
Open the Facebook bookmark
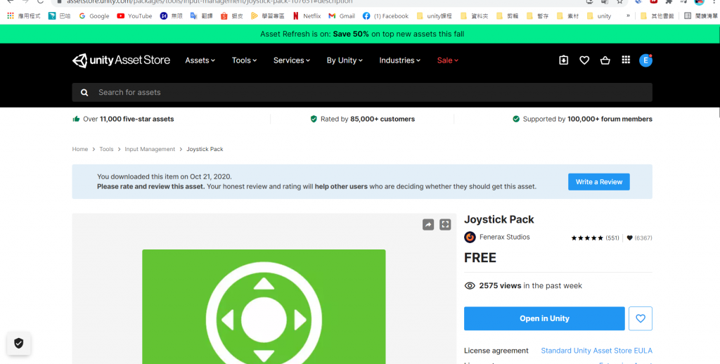point(385,16)
